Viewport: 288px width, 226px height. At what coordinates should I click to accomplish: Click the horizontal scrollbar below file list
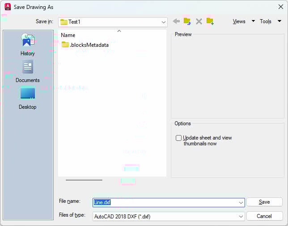pos(84,180)
